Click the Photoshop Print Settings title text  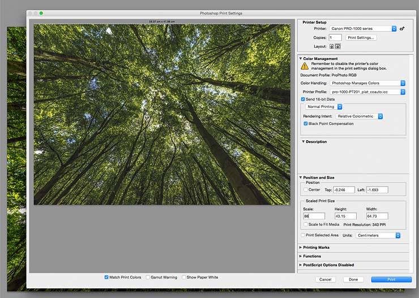(221, 13)
